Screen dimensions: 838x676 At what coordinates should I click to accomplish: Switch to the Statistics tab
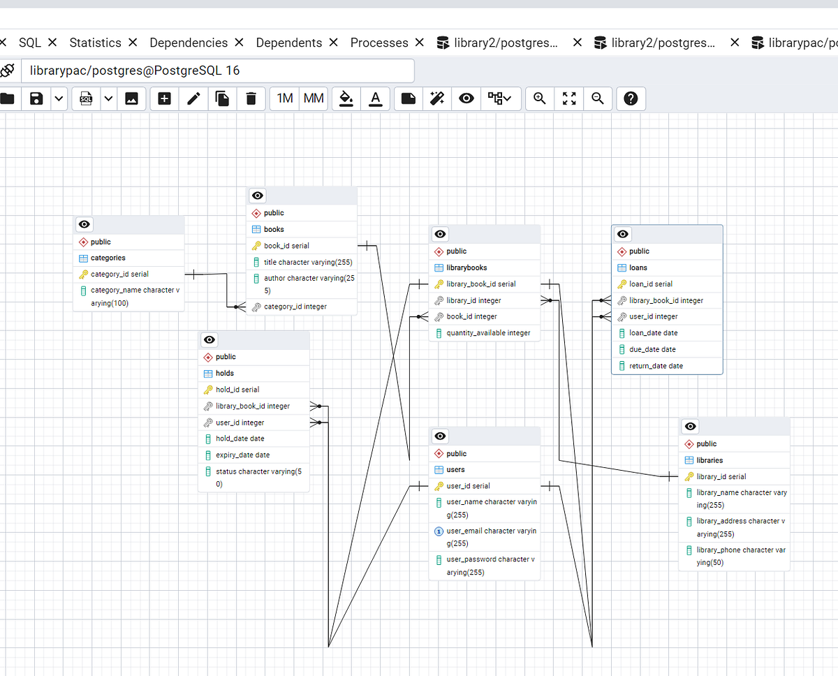pos(95,42)
